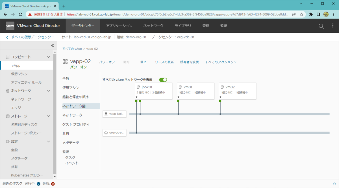
Task: Open the browser side panel icon
Action: click(x=318, y=14)
